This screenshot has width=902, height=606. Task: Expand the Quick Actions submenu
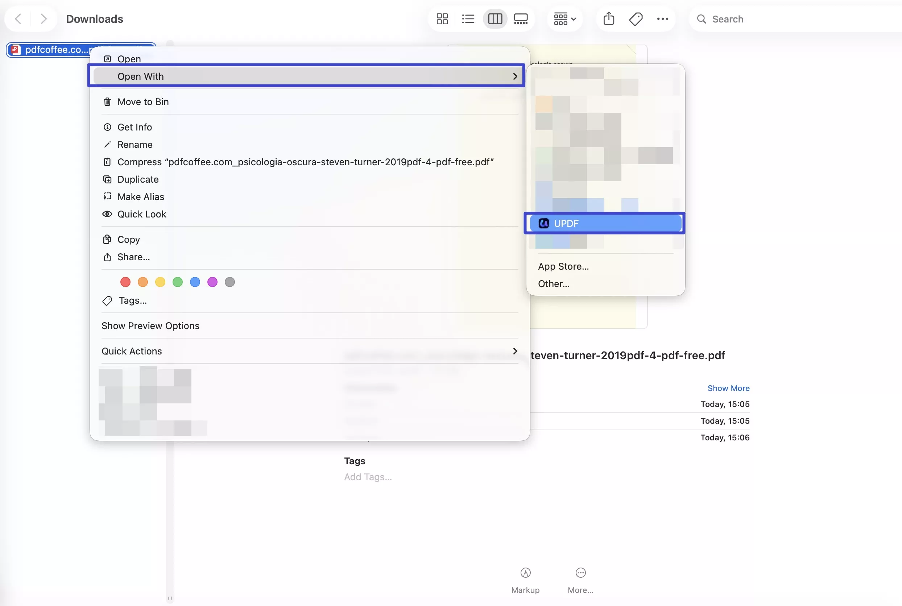pos(309,351)
